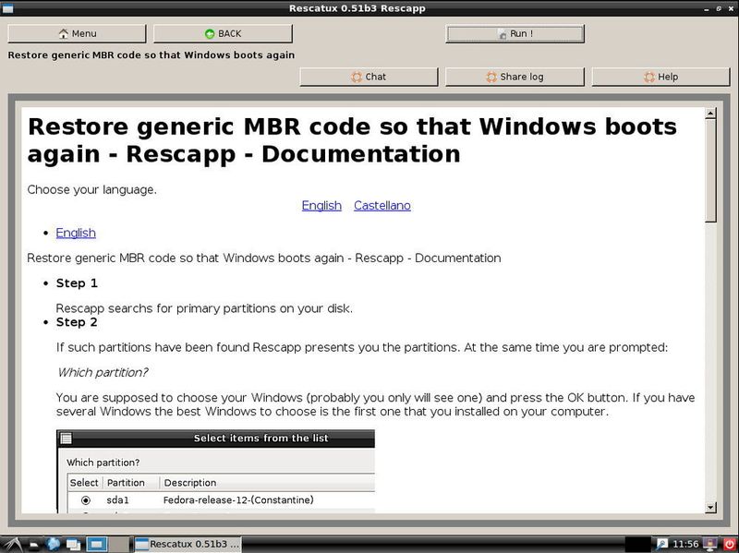
Task: Select the sda1 radio button in the screenshot
Action: [85, 500]
